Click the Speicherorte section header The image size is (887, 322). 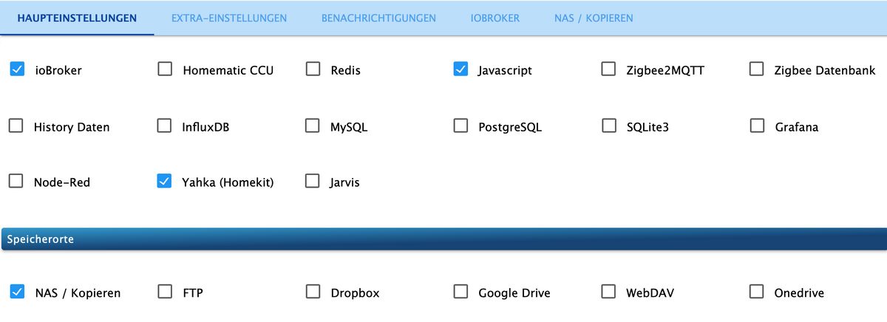tap(443, 239)
